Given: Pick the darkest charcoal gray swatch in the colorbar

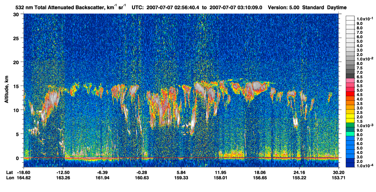Looking at the screenshot, I should pos(350,76).
